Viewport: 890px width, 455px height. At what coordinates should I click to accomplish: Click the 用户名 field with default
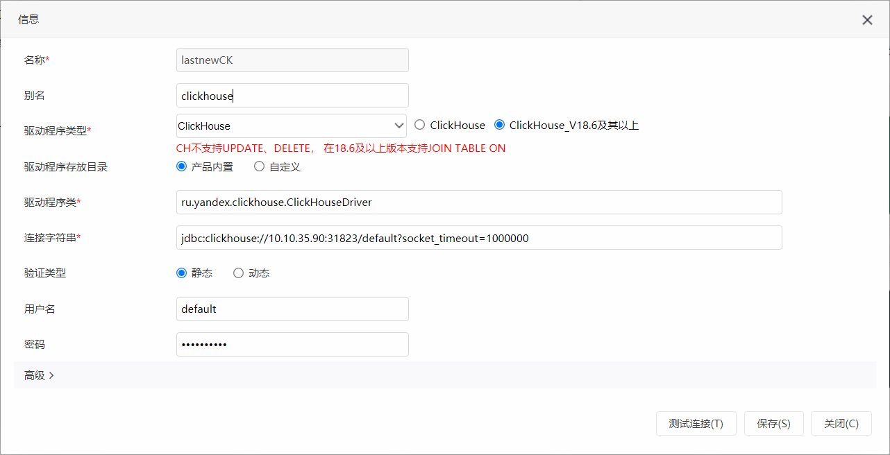(292, 309)
